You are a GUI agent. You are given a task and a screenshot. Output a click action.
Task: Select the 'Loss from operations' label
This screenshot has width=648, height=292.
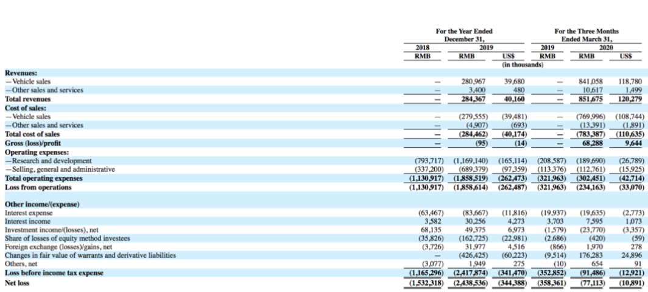click(38, 187)
